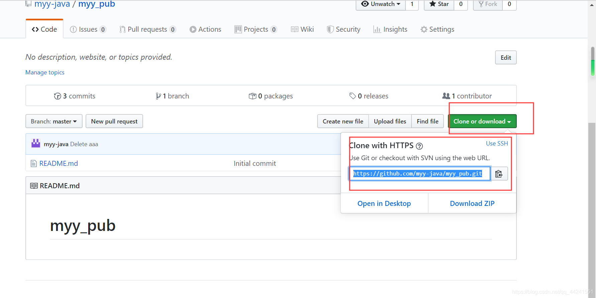Screen dimensions: 596x298
Task: Click the gear icon on Settings tab
Action: (424, 29)
